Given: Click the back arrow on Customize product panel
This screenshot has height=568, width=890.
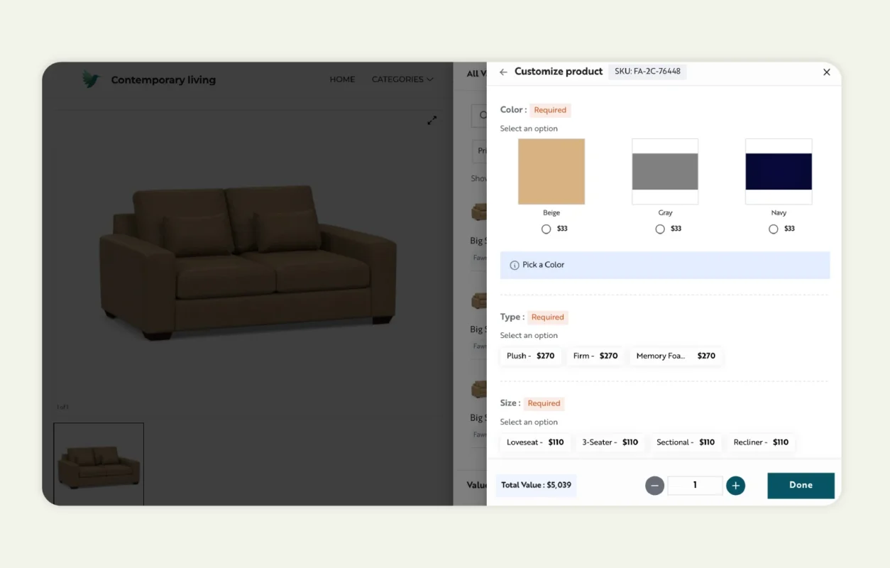Looking at the screenshot, I should pyautogui.click(x=503, y=72).
